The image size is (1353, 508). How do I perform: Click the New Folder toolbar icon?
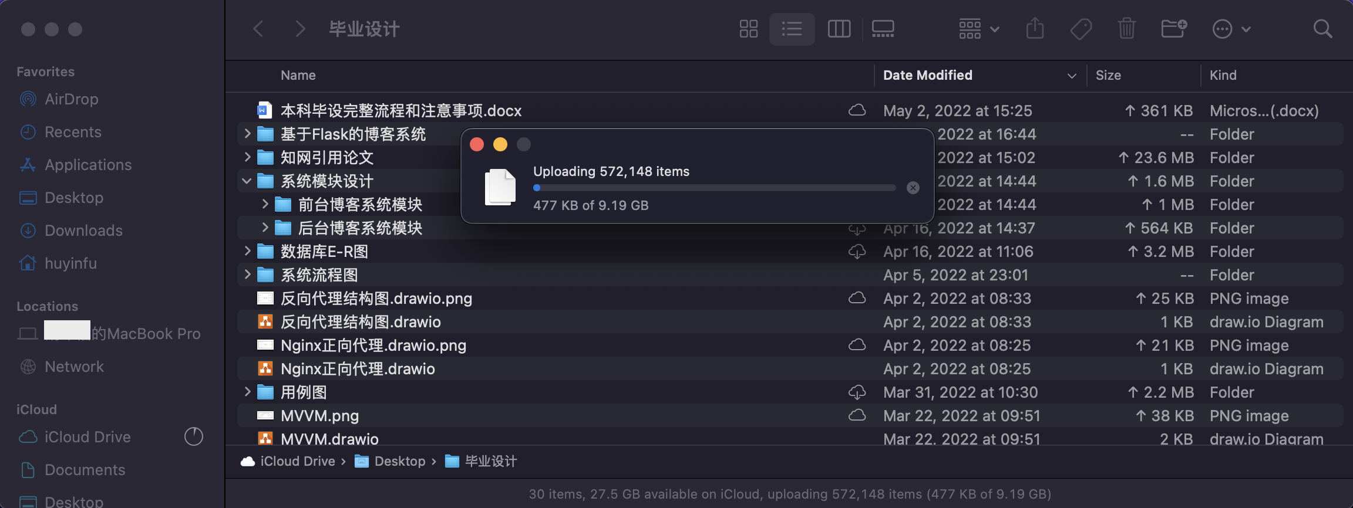[1174, 29]
